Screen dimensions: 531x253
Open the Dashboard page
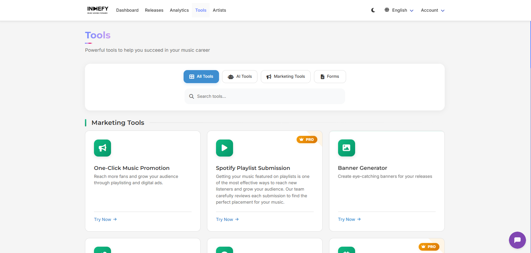pyautogui.click(x=127, y=10)
